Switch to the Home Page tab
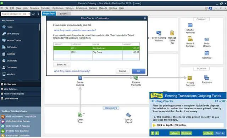The image size is (227, 138). click(x=49, y=13)
